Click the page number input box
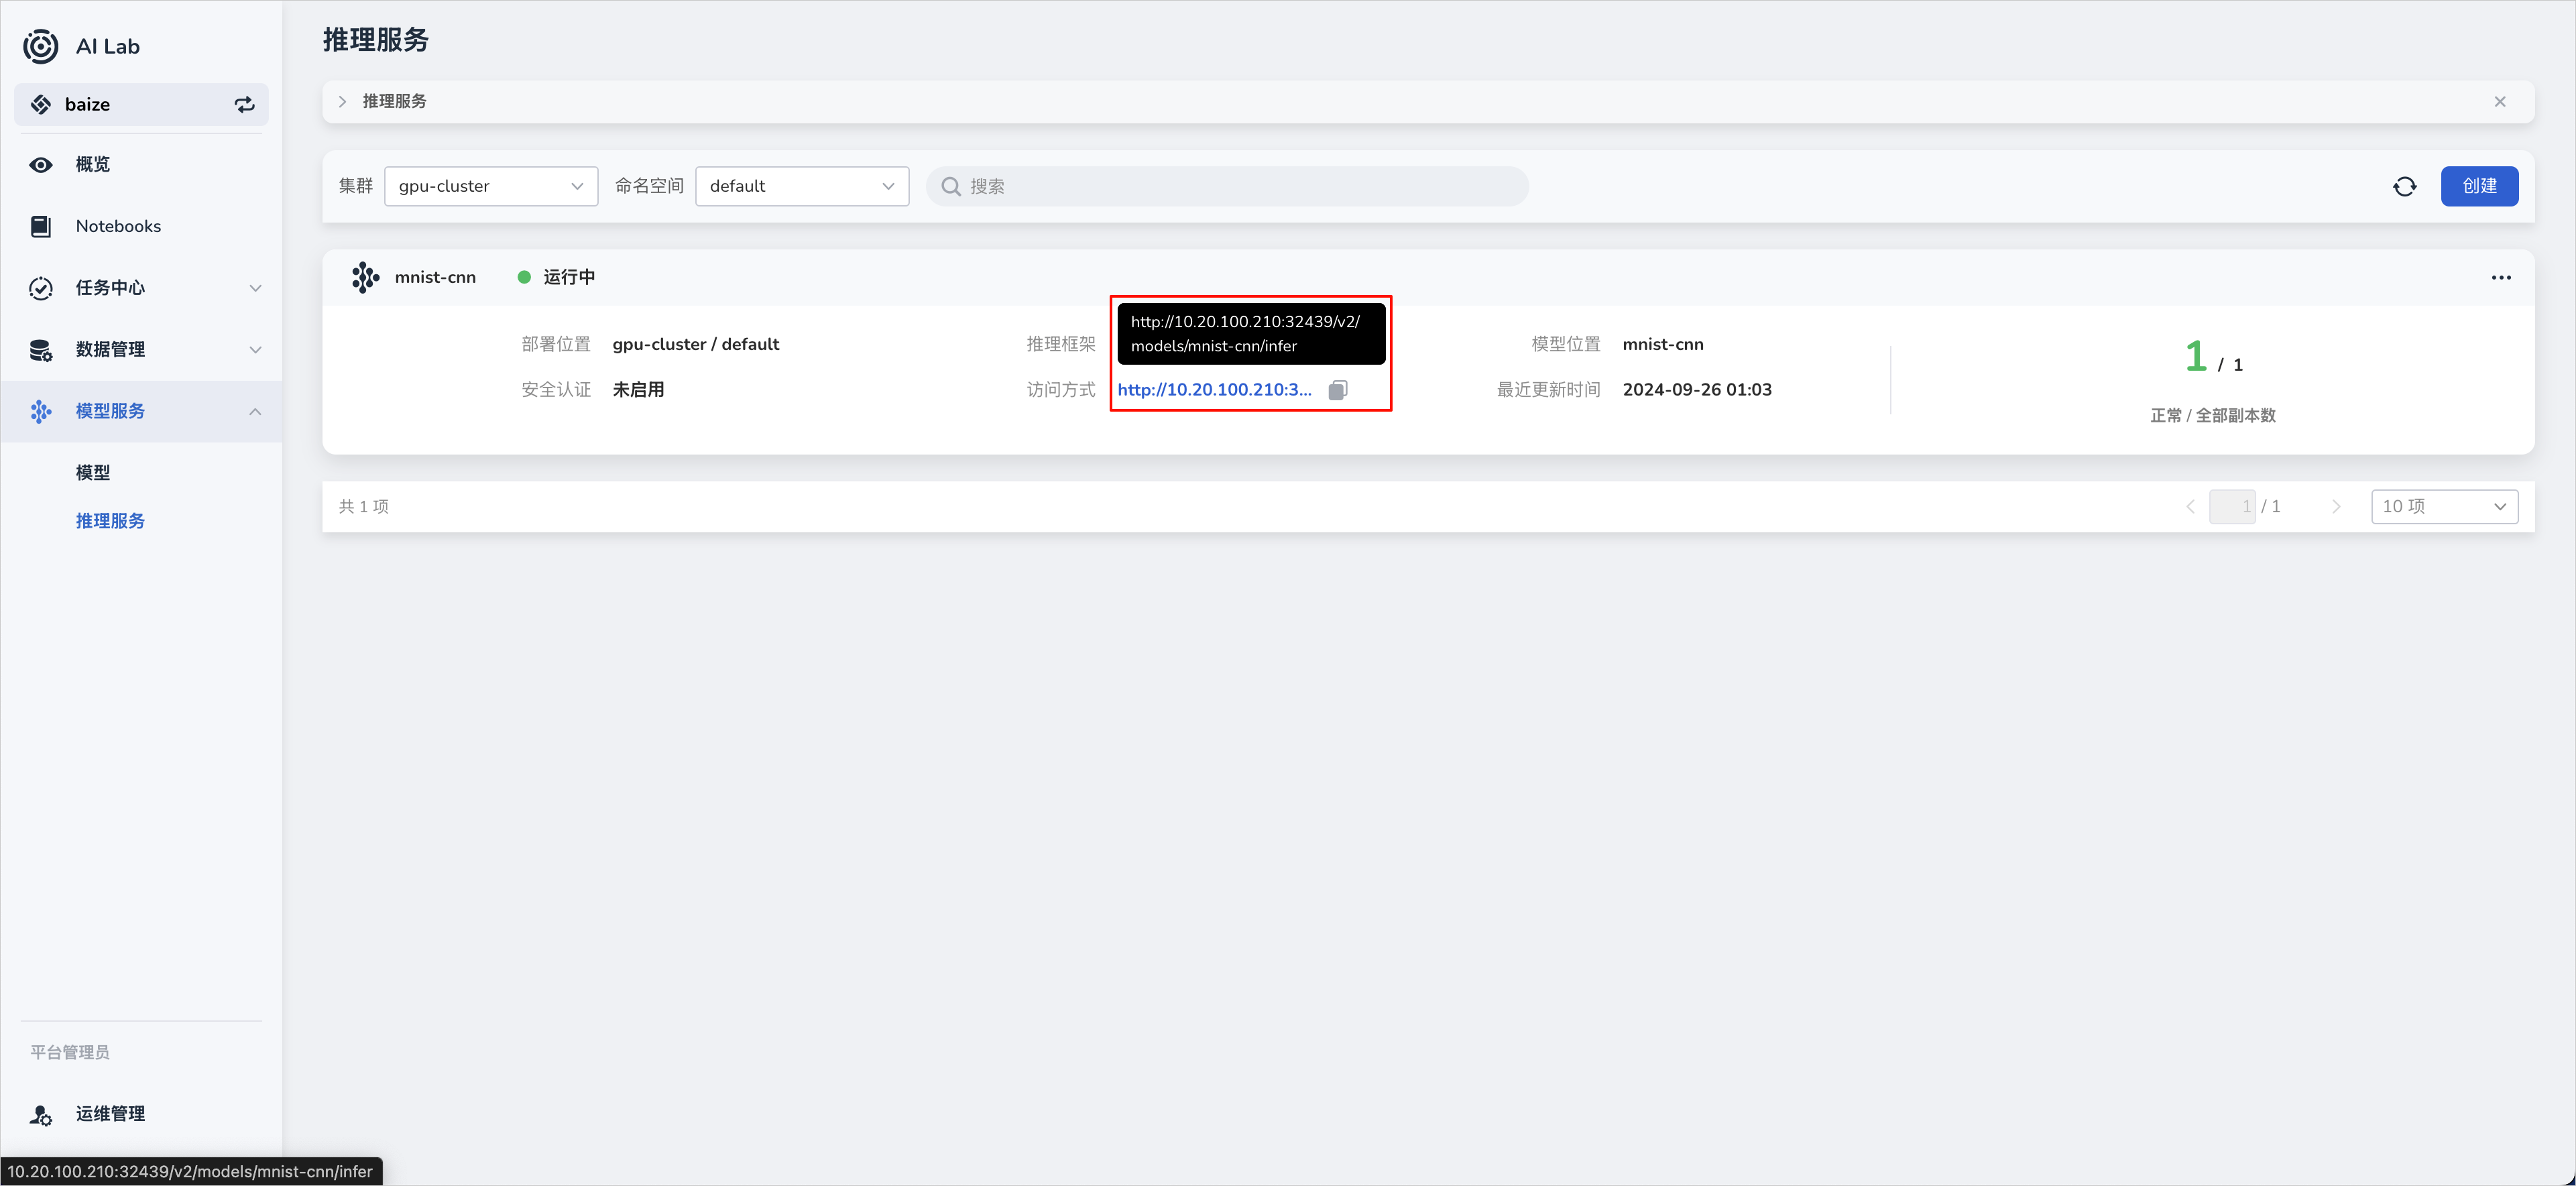This screenshot has width=2576, height=1186. click(2232, 507)
